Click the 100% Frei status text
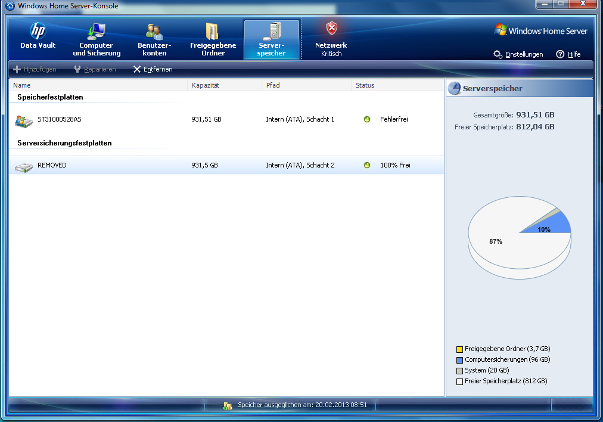 point(395,166)
